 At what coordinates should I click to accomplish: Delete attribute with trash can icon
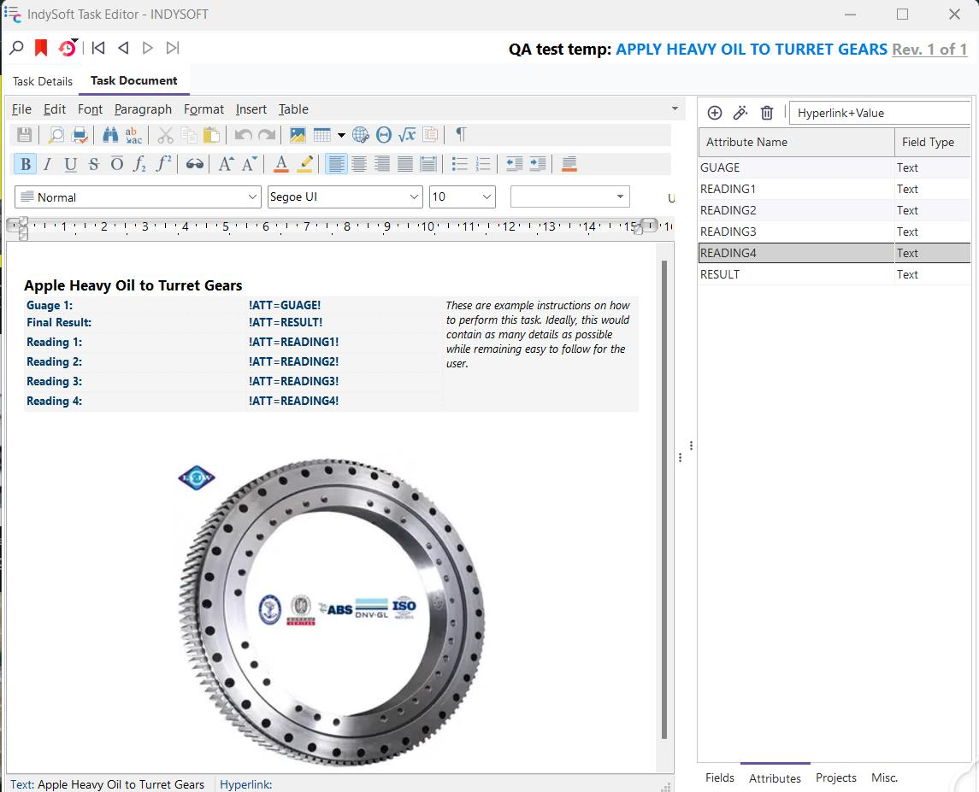(x=767, y=113)
